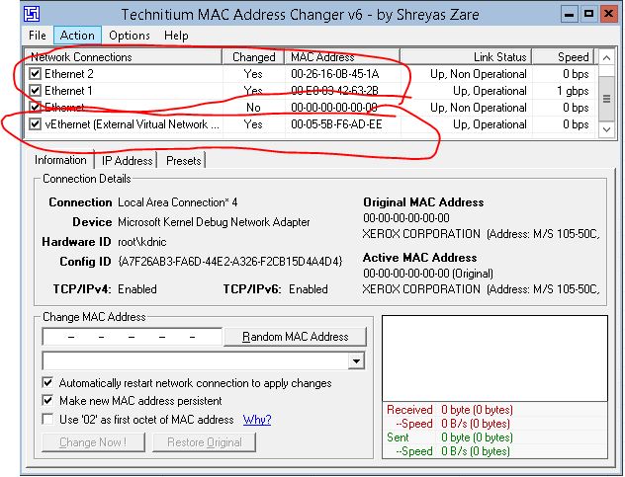Screen dimensions: 625x477
Task: Toggle Make new MAC address persistent
Action: pyautogui.click(x=47, y=400)
